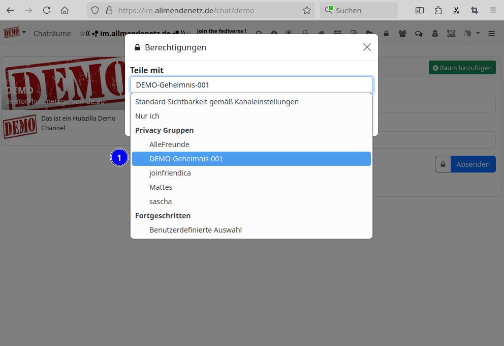Open the connections group icon in navbar

click(402, 34)
